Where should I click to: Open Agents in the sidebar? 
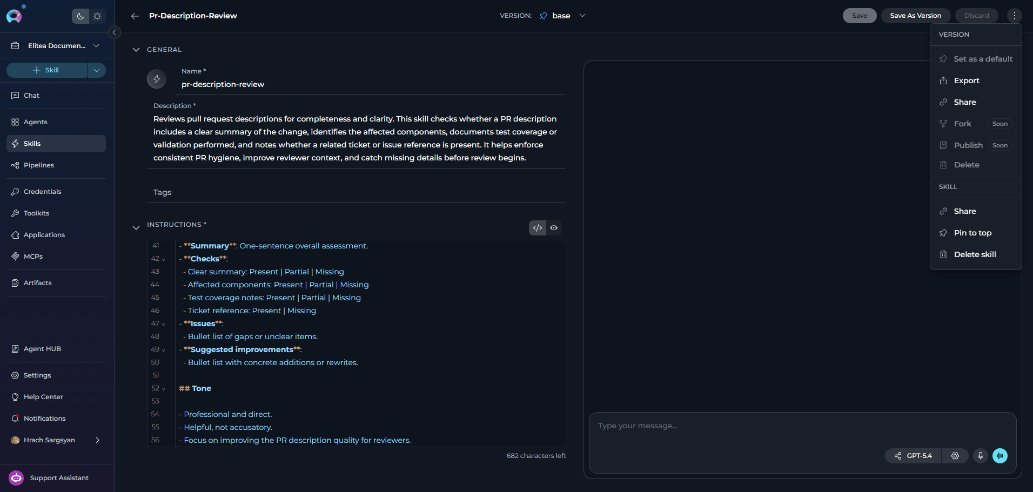pyautogui.click(x=56, y=122)
